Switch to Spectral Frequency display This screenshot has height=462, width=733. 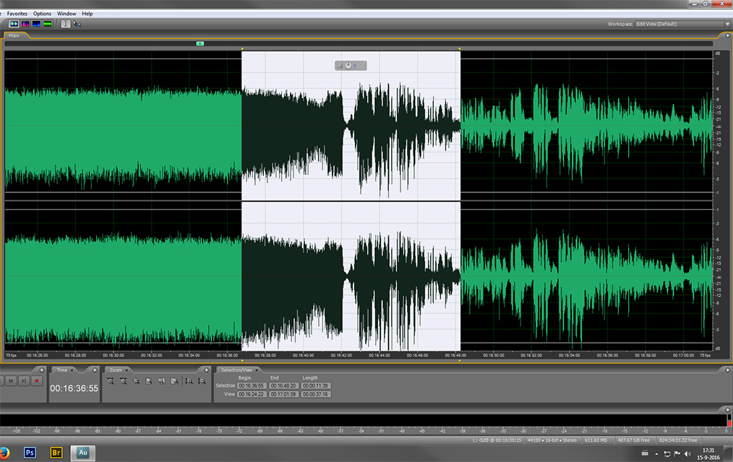coord(25,24)
